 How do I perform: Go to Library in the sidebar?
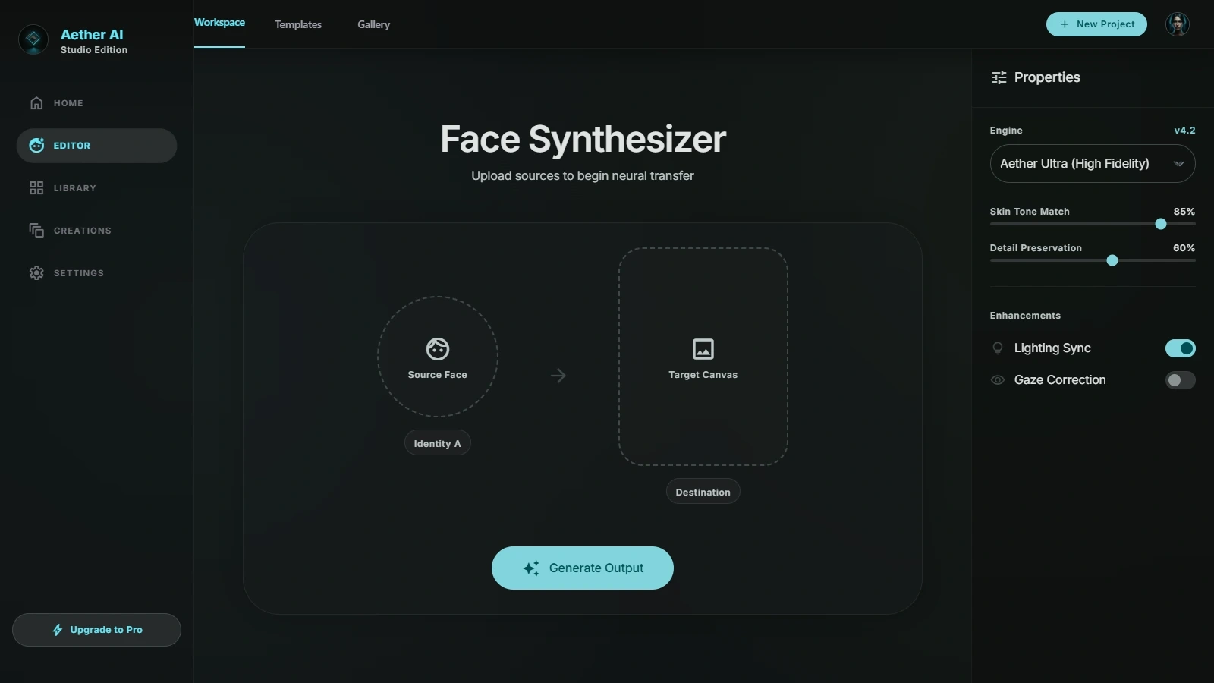point(96,188)
